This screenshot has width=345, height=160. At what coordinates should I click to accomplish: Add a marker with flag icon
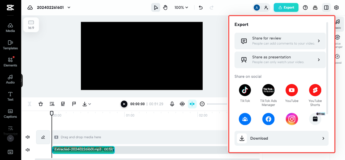[74, 104]
